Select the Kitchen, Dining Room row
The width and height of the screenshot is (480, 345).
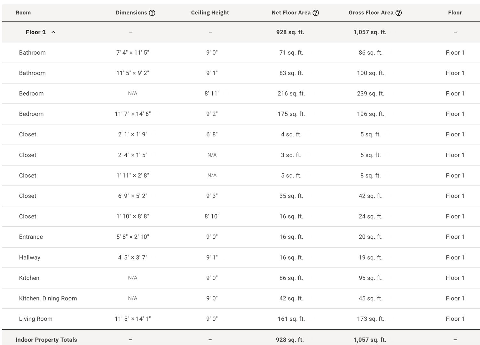[x=241, y=298]
